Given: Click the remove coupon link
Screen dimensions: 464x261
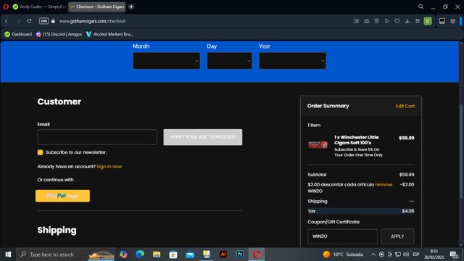Looking at the screenshot, I should (x=384, y=184).
